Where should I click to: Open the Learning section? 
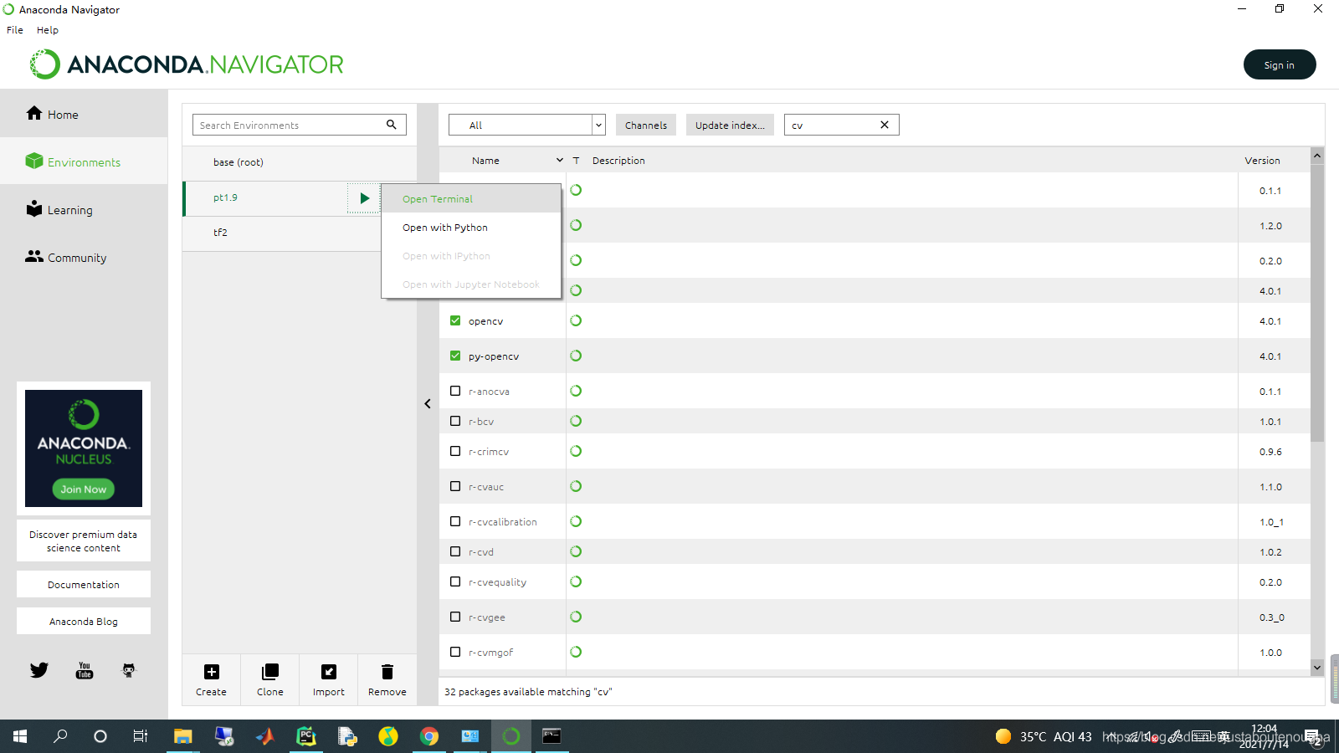tap(59, 209)
